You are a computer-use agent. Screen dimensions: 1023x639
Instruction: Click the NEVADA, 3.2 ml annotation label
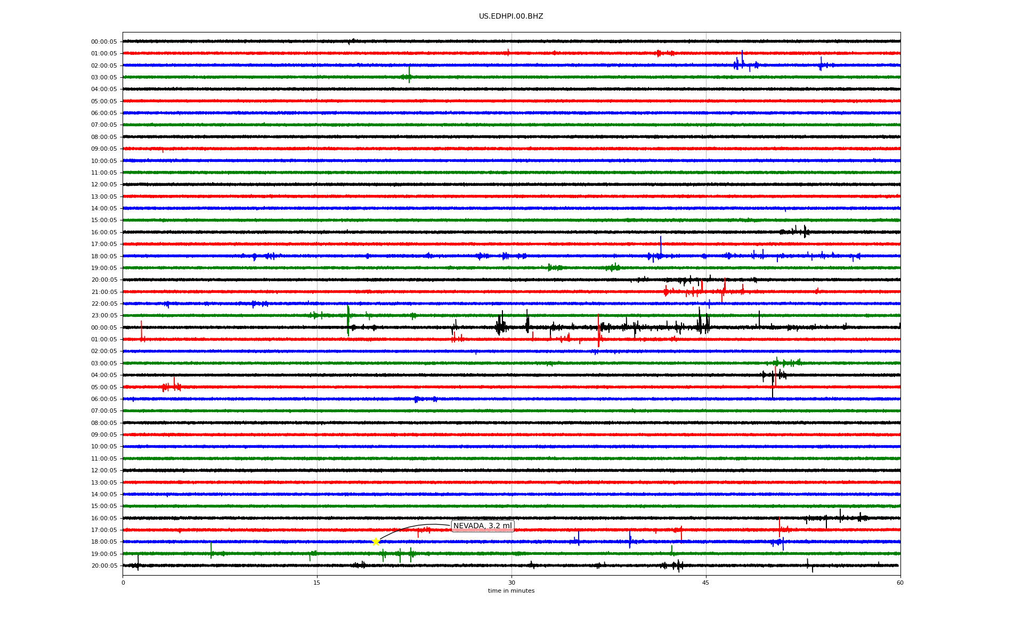click(482, 526)
